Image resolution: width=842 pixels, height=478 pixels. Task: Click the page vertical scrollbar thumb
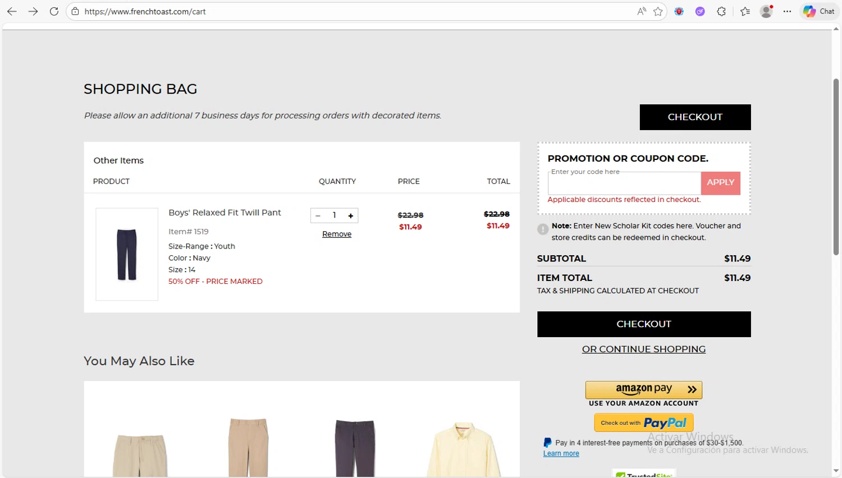[x=836, y=167]
